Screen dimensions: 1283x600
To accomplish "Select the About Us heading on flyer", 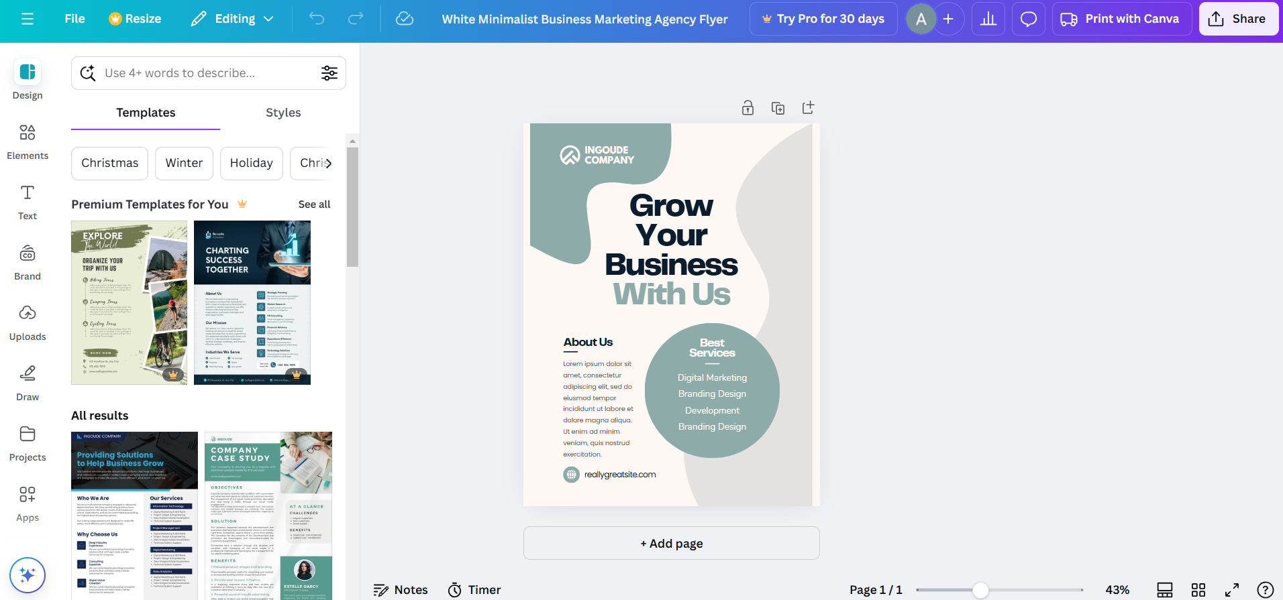I will pyautogui.click(x=588, y=343).
